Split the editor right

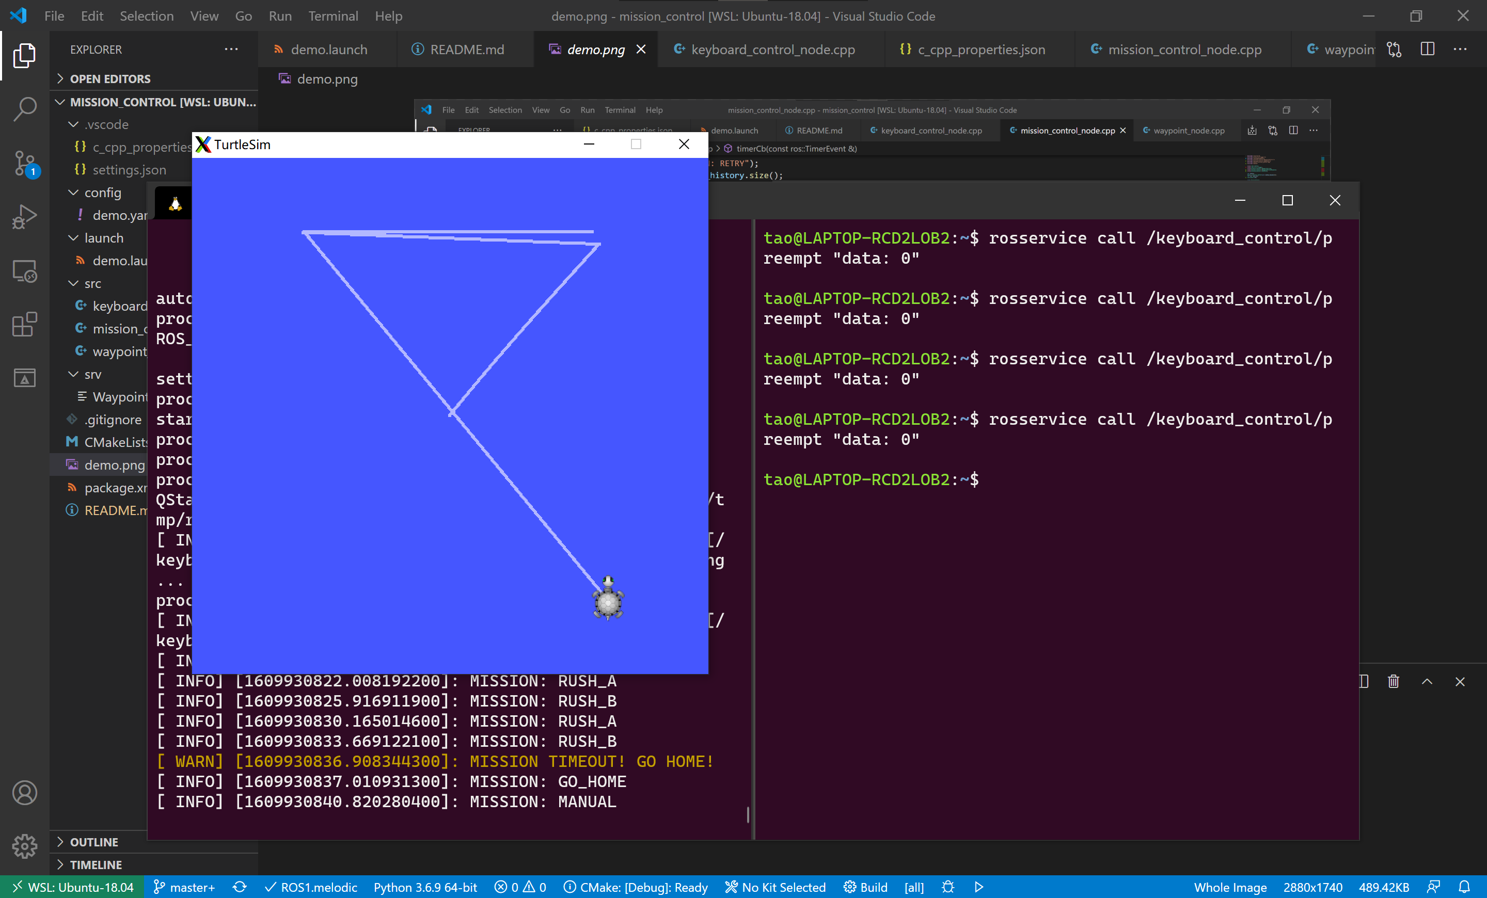[1427, 50]
